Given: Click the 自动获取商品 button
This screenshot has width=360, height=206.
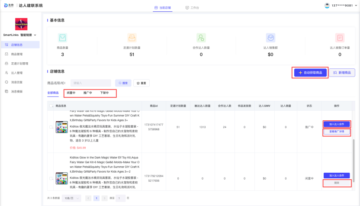Looking at the screenshot, I should (x=310, y=73).
